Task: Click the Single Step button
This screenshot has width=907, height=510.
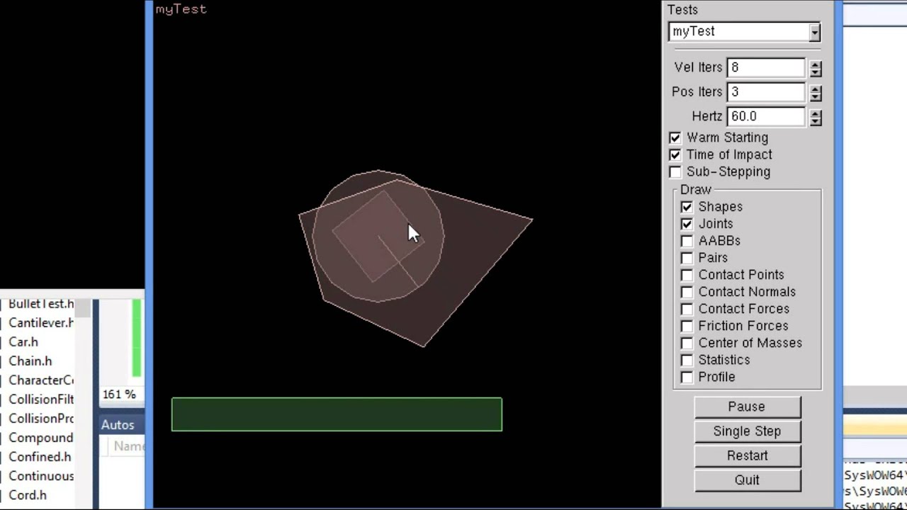Action: coord(747,431)
